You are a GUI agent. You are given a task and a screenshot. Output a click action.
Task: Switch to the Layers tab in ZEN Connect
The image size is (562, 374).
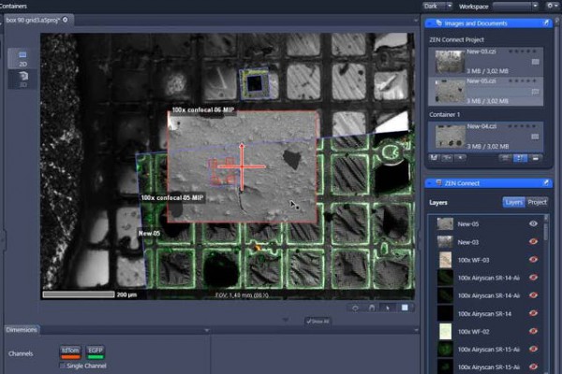click(x=513, y=202)
